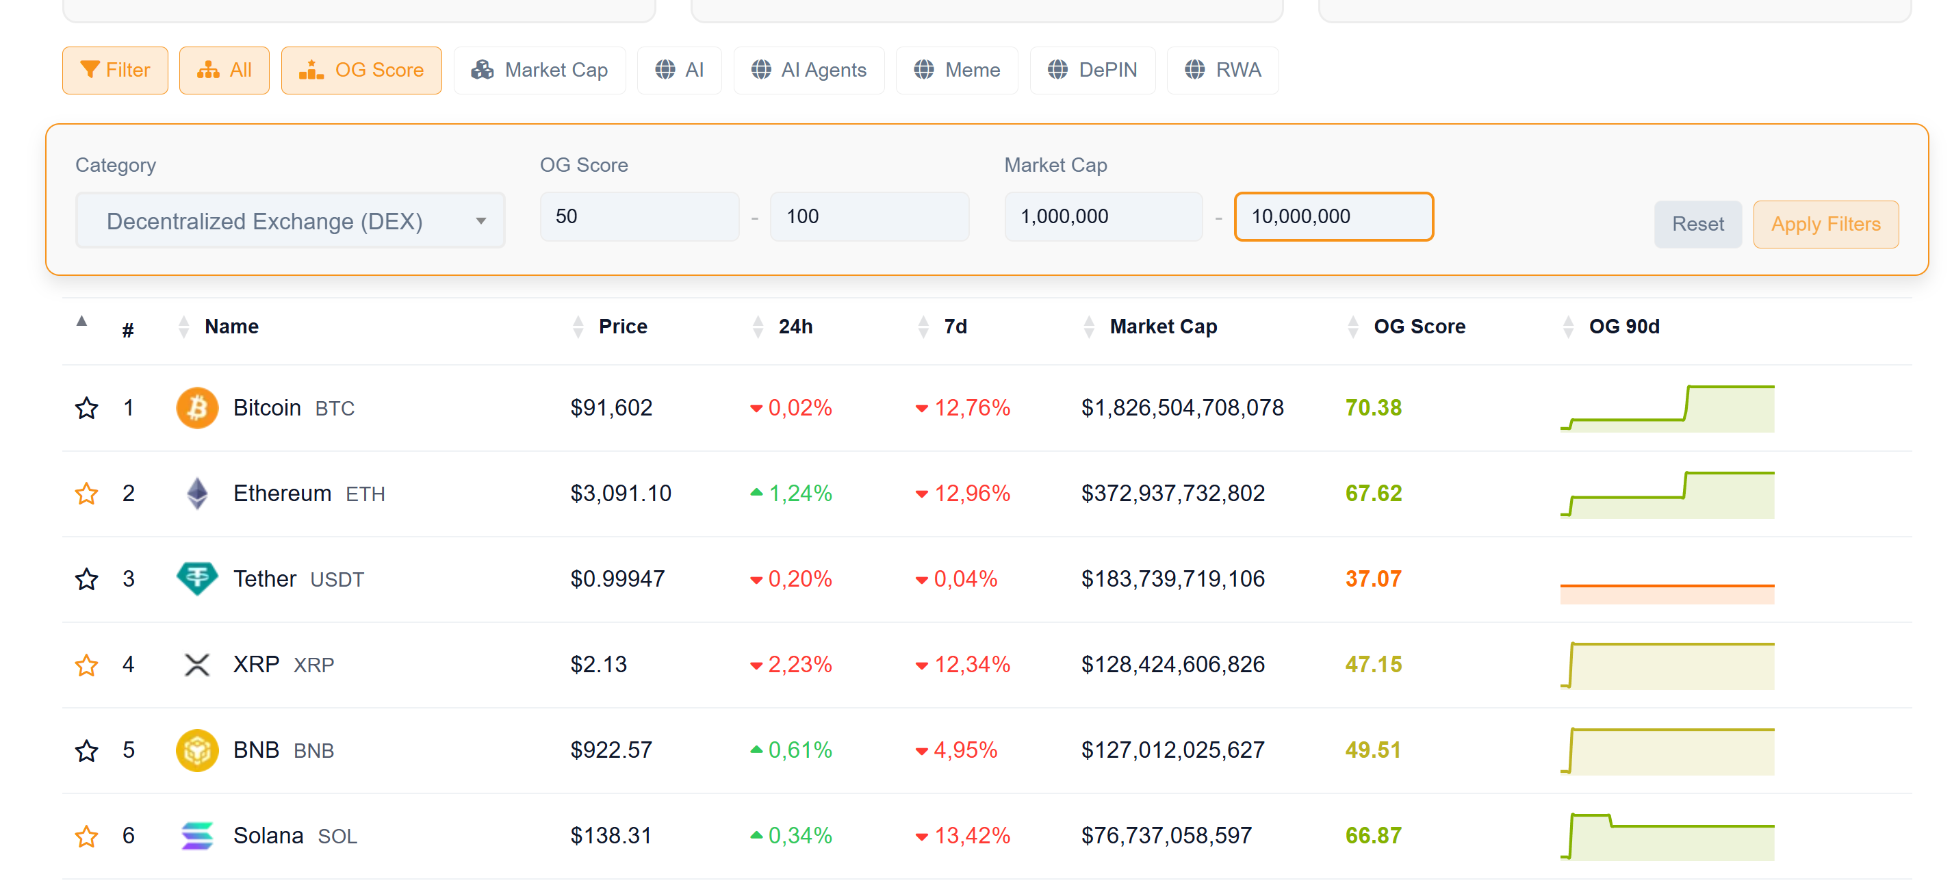This screenshot has height=881, width=1952.
Task: Reset all filter settings
Action: pyautogui.click(x=1697, y=224)
